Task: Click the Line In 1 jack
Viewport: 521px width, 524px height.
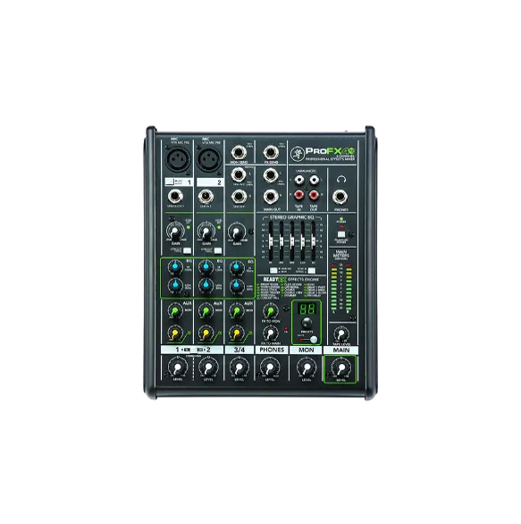Action: (174, 197)
